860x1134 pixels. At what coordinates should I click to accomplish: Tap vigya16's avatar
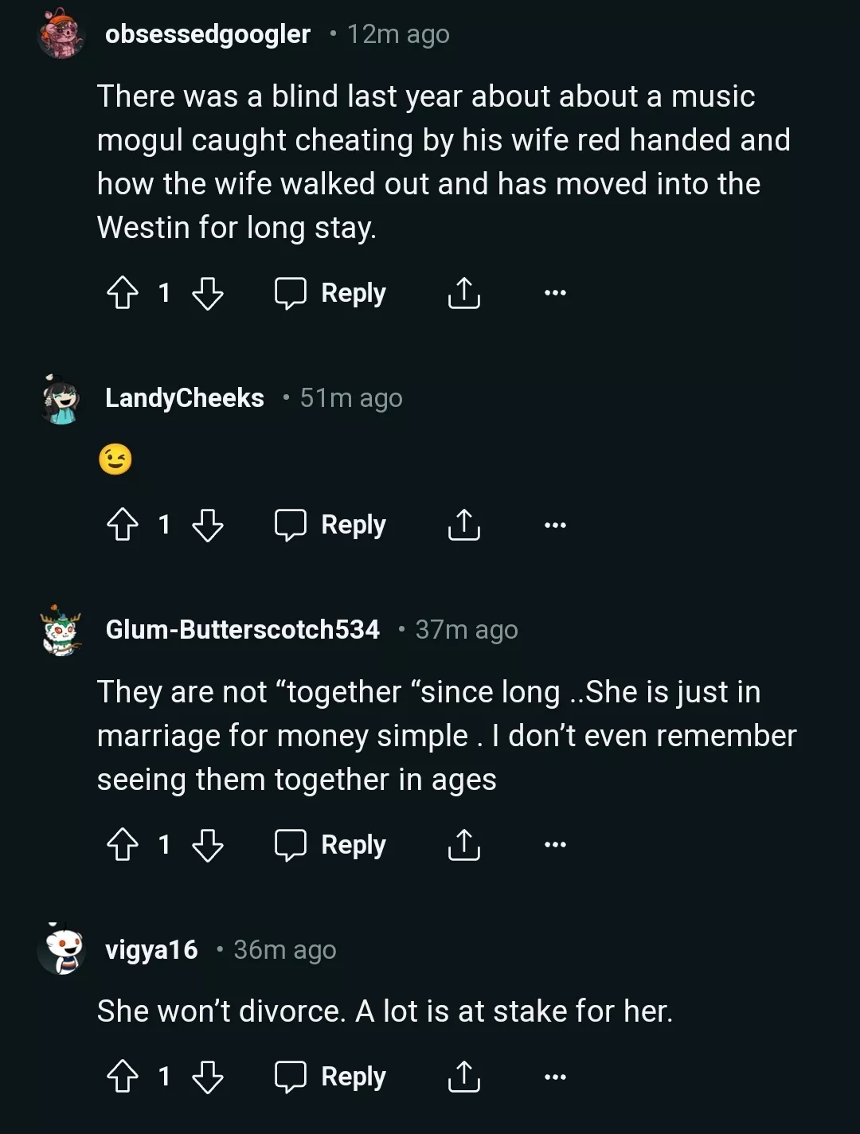pyautogui.click(x=62, y=949)
